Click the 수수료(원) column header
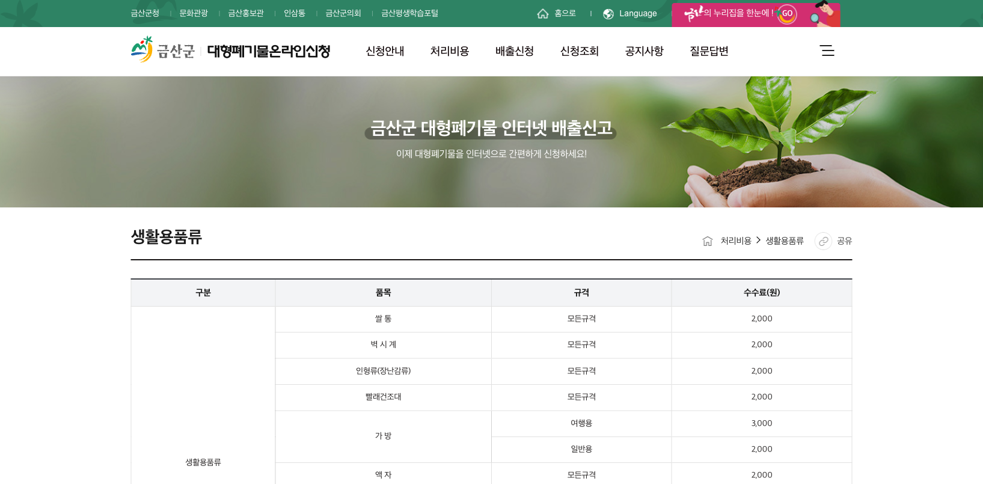Viewport: 983px width, 484px height. click(x=762, y=293)
